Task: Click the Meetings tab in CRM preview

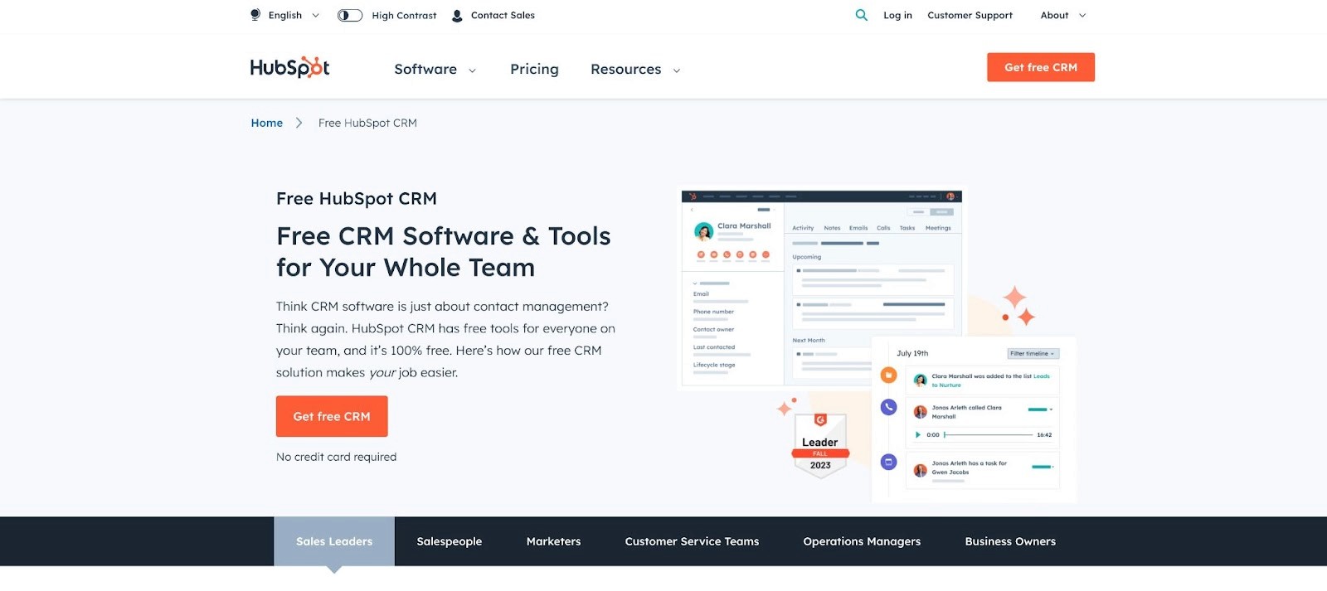Action: click(x=938, y=228)
